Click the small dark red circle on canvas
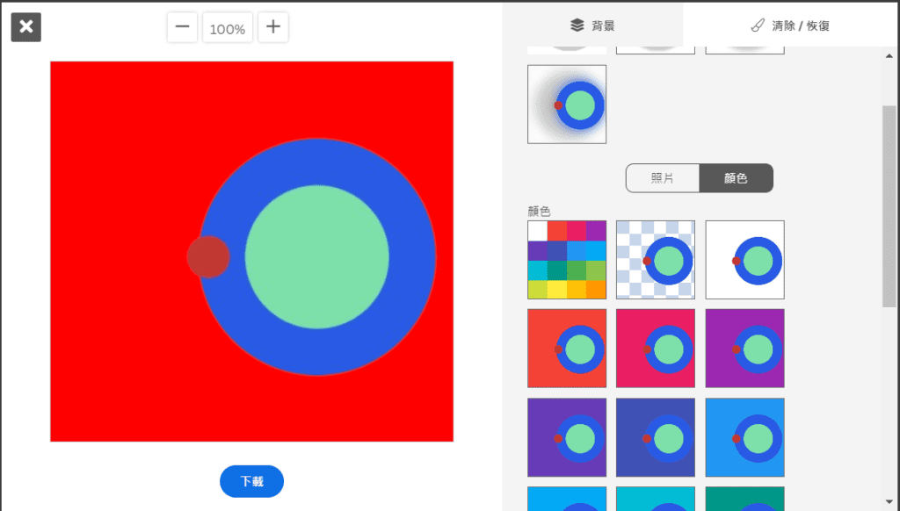The width and height of the screenshot is (900, 511). (x=207, y=257)
